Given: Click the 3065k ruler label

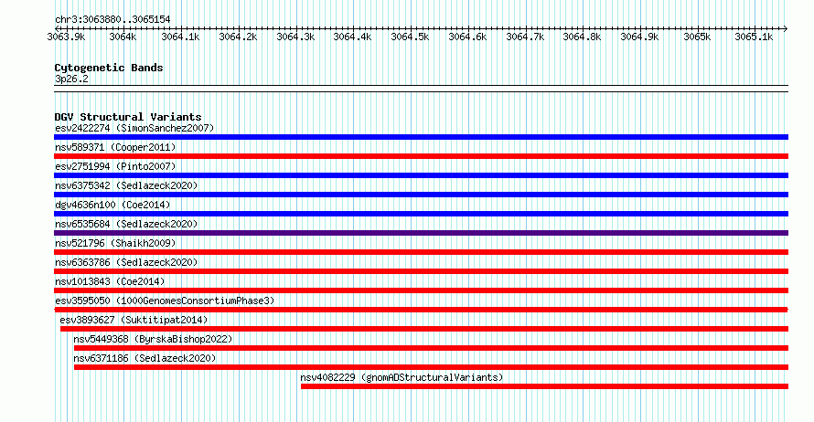Looking at the screenshot, I should 697,37.
